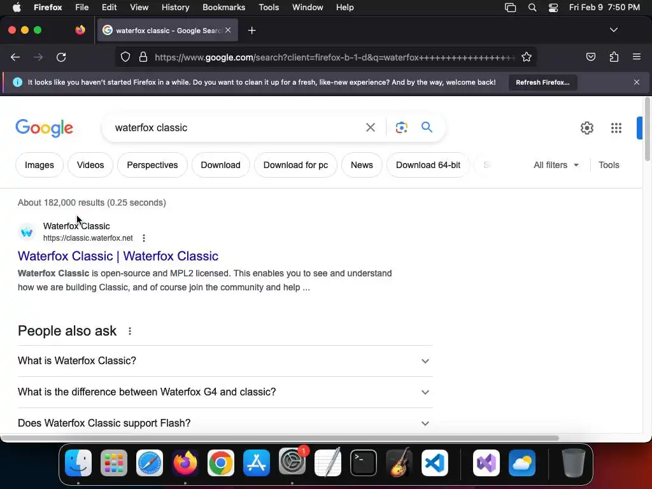Open the Pocket save icon
652x489 pixels.
click(590, 57)
